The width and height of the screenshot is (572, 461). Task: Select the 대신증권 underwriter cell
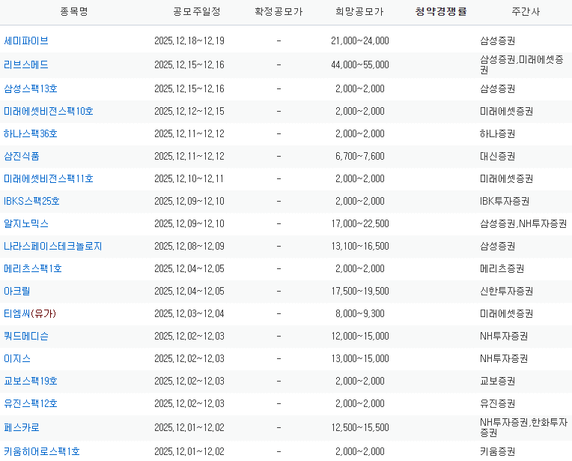click(x=498, y=157)
